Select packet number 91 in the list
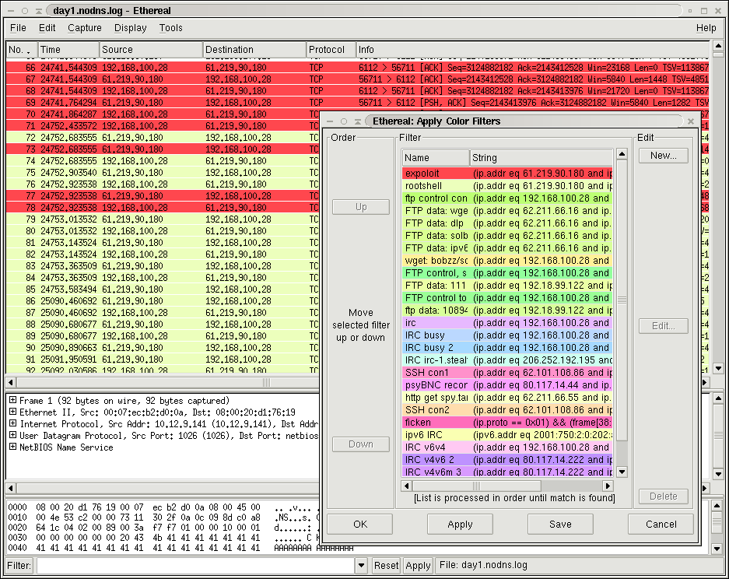 tap(163, 360)
